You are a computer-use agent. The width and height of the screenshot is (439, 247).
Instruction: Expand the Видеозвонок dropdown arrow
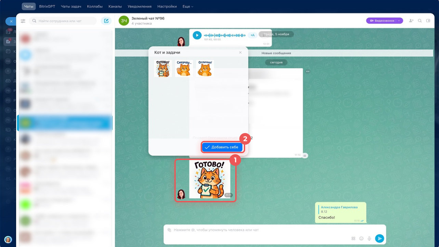click(399, 21)
